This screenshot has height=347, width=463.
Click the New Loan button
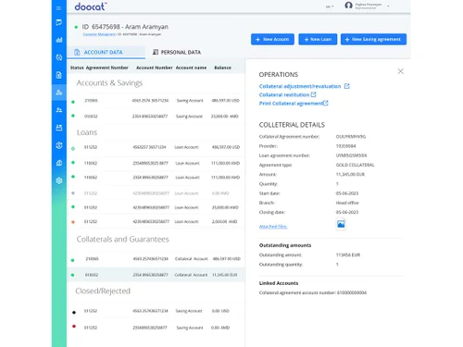[x=318, y=39]
